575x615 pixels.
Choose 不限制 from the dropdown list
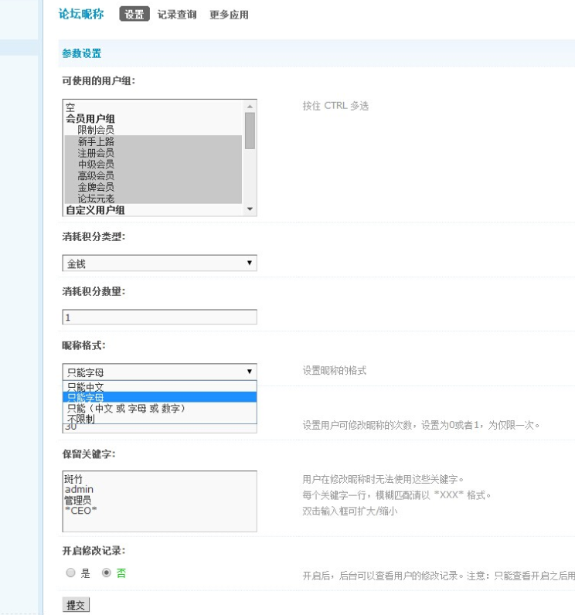coord(160,419)
